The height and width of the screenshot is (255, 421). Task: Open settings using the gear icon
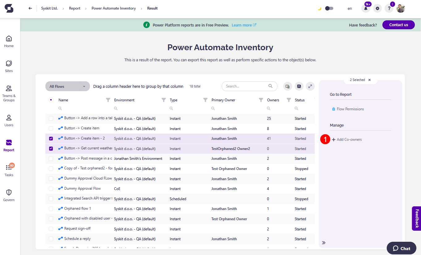pos(377,8)
